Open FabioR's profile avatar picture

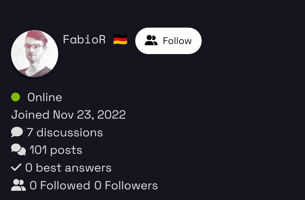click(x=34, y=54)
